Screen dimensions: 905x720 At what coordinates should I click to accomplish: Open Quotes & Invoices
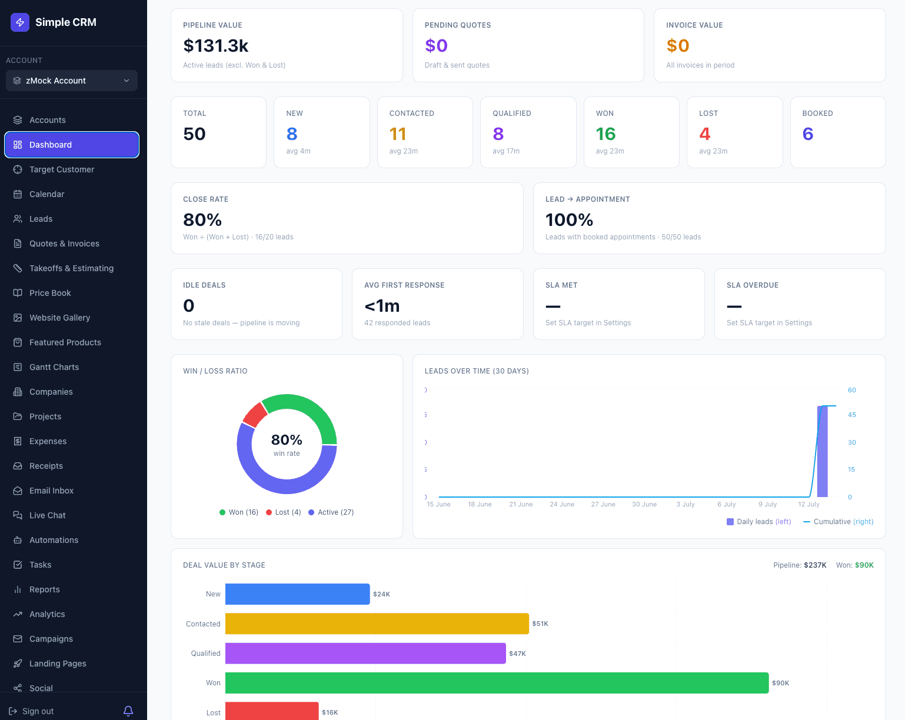point(72,244)
